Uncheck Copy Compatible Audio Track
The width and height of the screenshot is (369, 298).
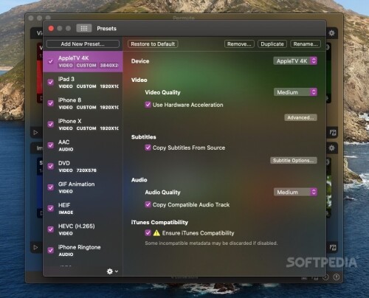pyautogui.click(x=148, y=204)
